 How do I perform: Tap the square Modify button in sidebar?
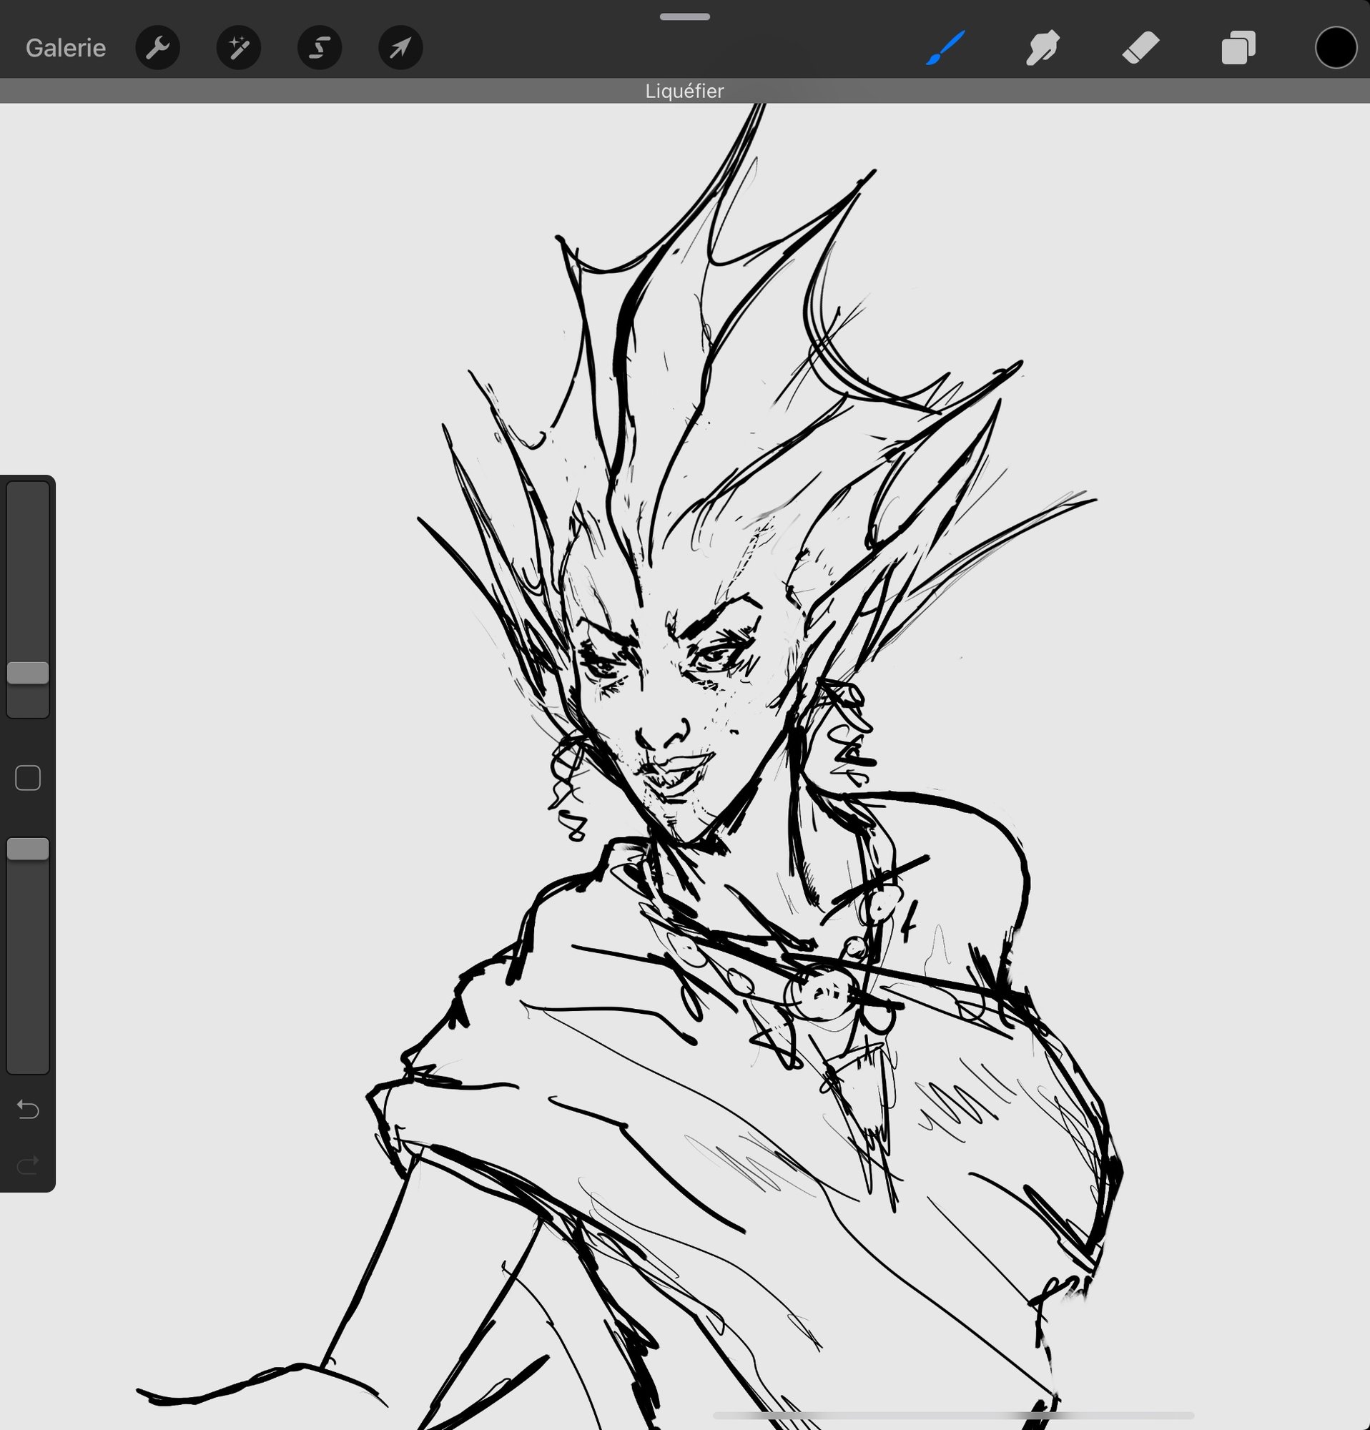(28, 778)
